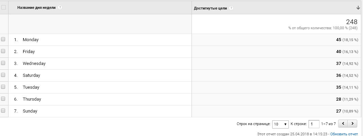Toggle the Saturday row checkbox

tap(3, 75)
